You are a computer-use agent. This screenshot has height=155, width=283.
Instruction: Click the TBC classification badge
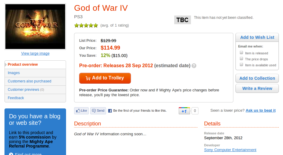coord(183,20)
